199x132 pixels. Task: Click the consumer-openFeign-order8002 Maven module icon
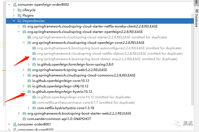15,5
